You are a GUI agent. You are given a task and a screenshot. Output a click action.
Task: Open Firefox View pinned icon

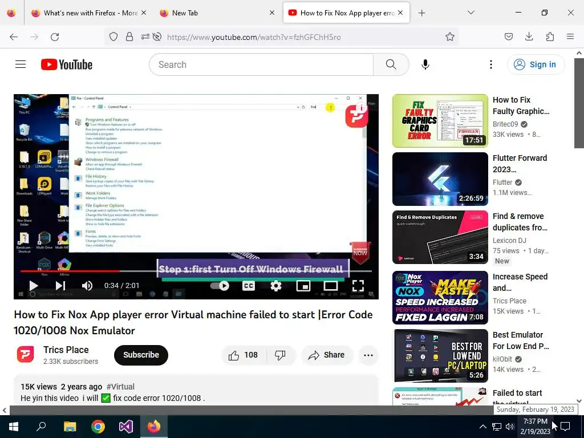click(x=11, y=13)
